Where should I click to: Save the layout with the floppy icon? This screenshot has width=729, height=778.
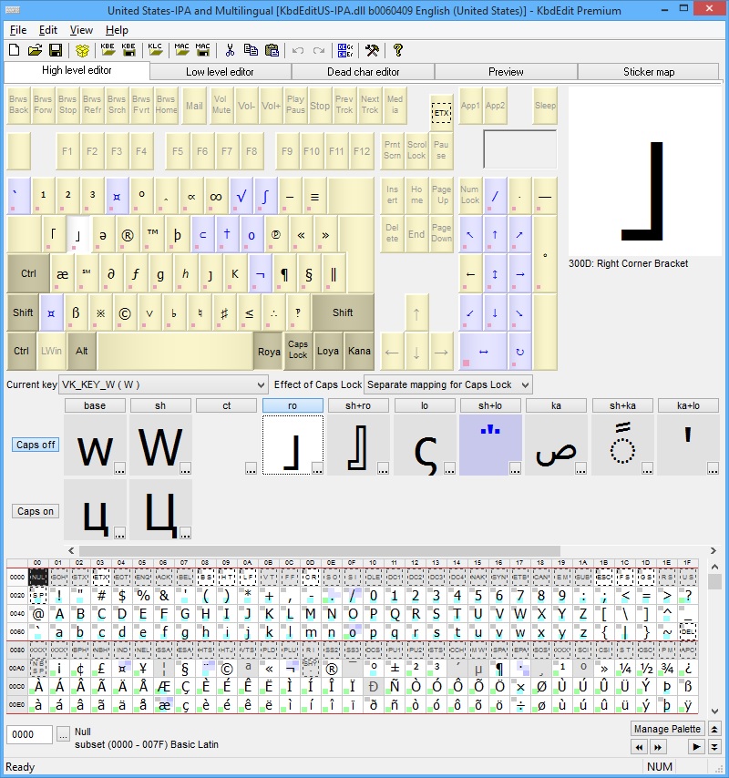point(55,50)
